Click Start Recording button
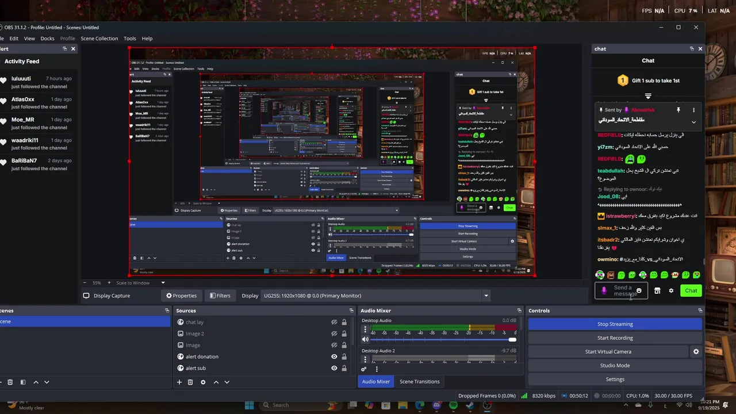 pos(615,338)
